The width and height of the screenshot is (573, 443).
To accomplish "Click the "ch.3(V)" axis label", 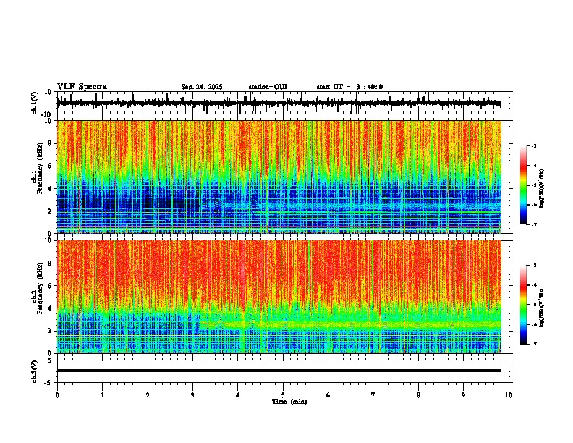I will coord(35,372).
